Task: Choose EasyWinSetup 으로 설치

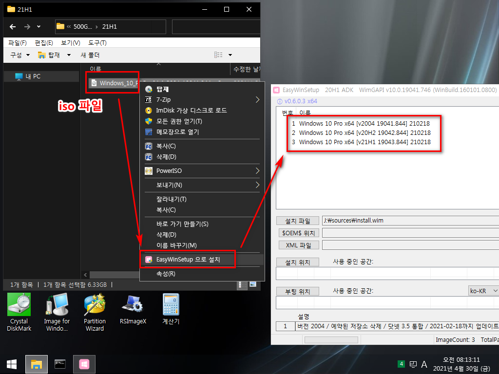Action: (202, 260)
